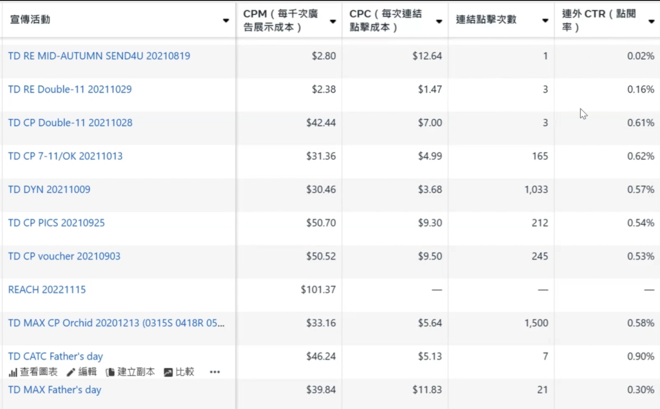Click the 編輯 pencil icon

[71, 372]
